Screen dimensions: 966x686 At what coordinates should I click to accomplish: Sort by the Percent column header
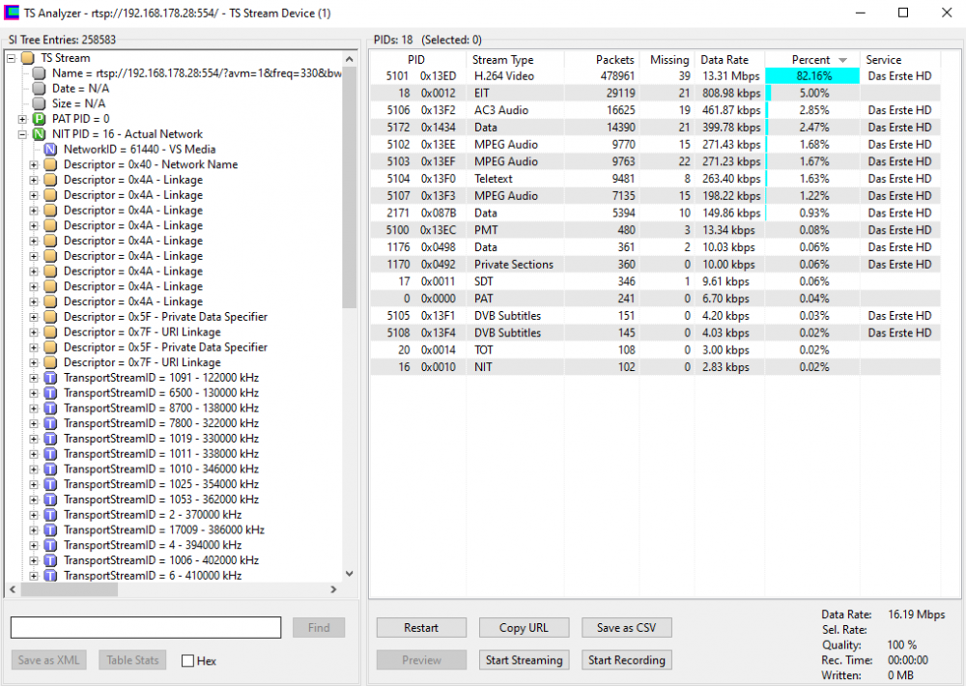(810, 60)
